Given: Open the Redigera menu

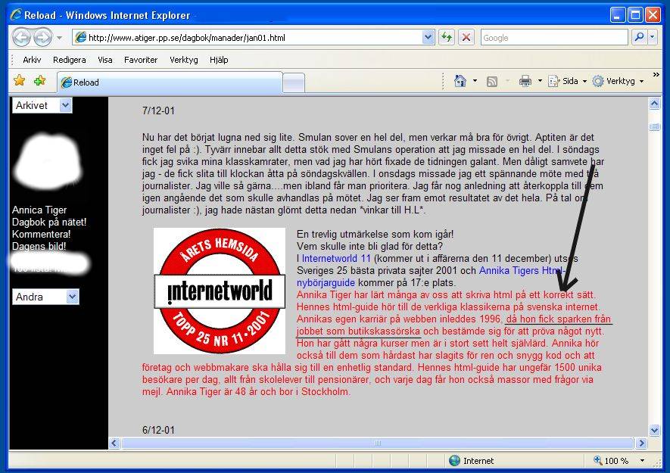Looking at the screenshot, I should 69,60.
